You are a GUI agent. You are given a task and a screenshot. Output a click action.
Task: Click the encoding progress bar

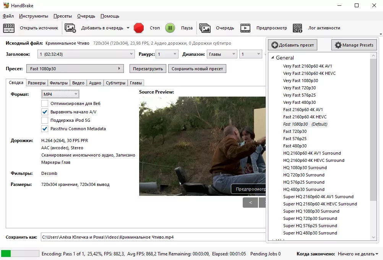tap(20, 254)
